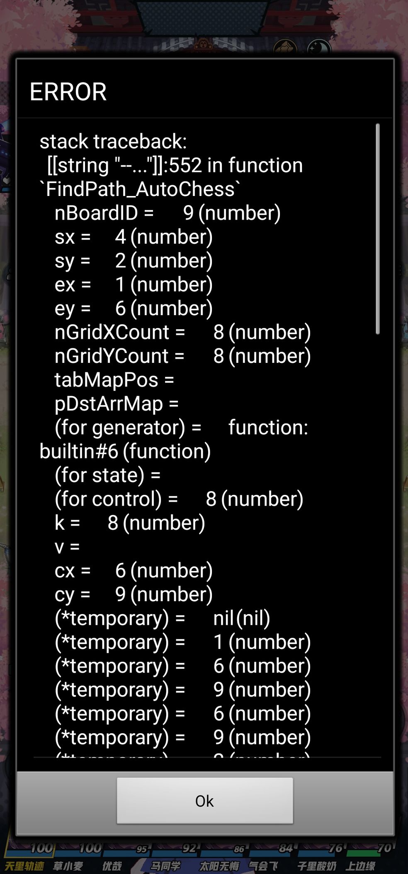Viewport: 408px width, 874px height.
Task: Select player 天里轨迹 in the player bar
Action: 24,866
